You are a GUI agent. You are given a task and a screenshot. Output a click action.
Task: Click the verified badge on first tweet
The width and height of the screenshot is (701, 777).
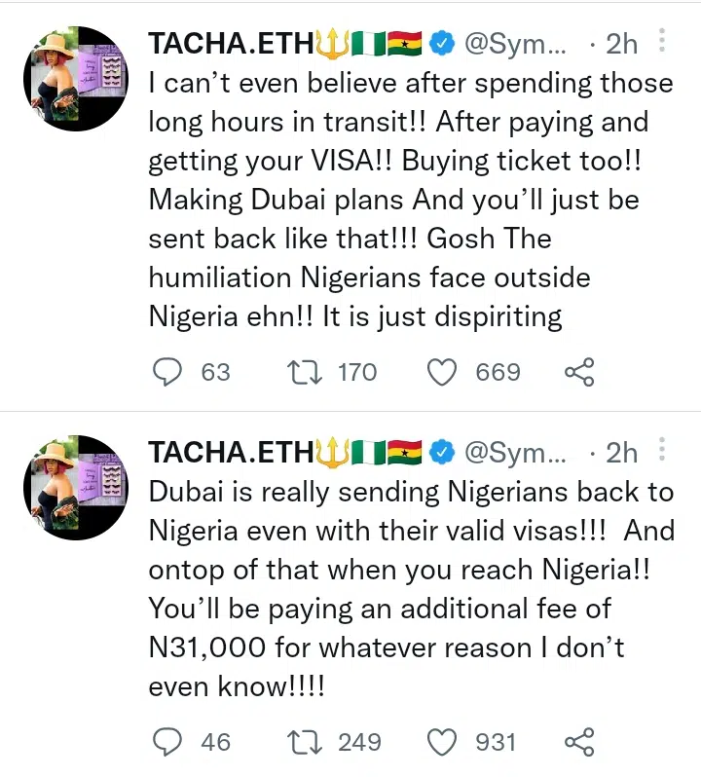pos(443,44)
